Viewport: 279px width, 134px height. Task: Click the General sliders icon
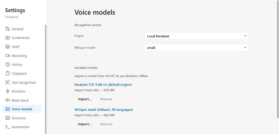pyautogui.click(x=7, y=29)
